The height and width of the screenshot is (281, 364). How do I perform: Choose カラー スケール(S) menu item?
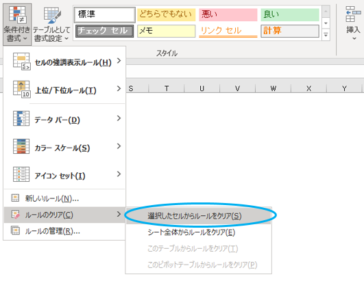pyautogui.click(x=64, y=146)
